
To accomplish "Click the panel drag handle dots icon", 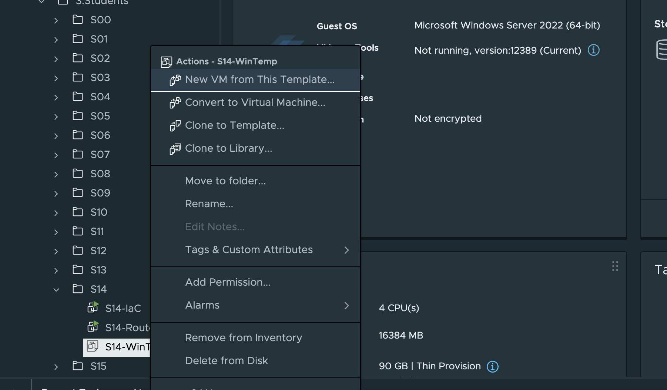I will [615, 266].
